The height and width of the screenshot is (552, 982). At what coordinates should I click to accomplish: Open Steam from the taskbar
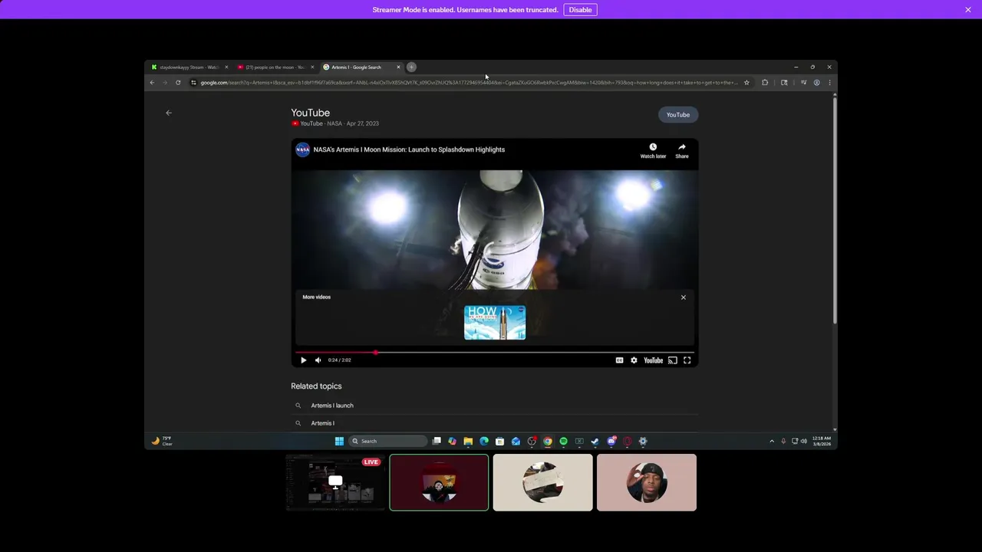pos(595,441)
